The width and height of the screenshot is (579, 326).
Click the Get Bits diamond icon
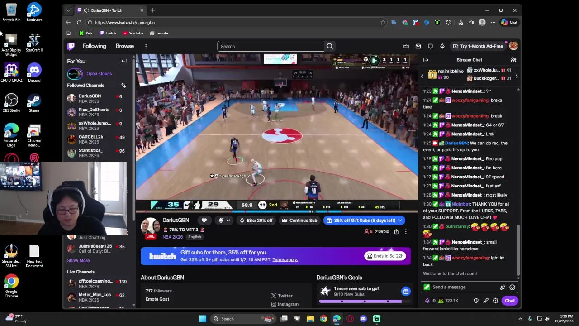[x=442, y=46]
